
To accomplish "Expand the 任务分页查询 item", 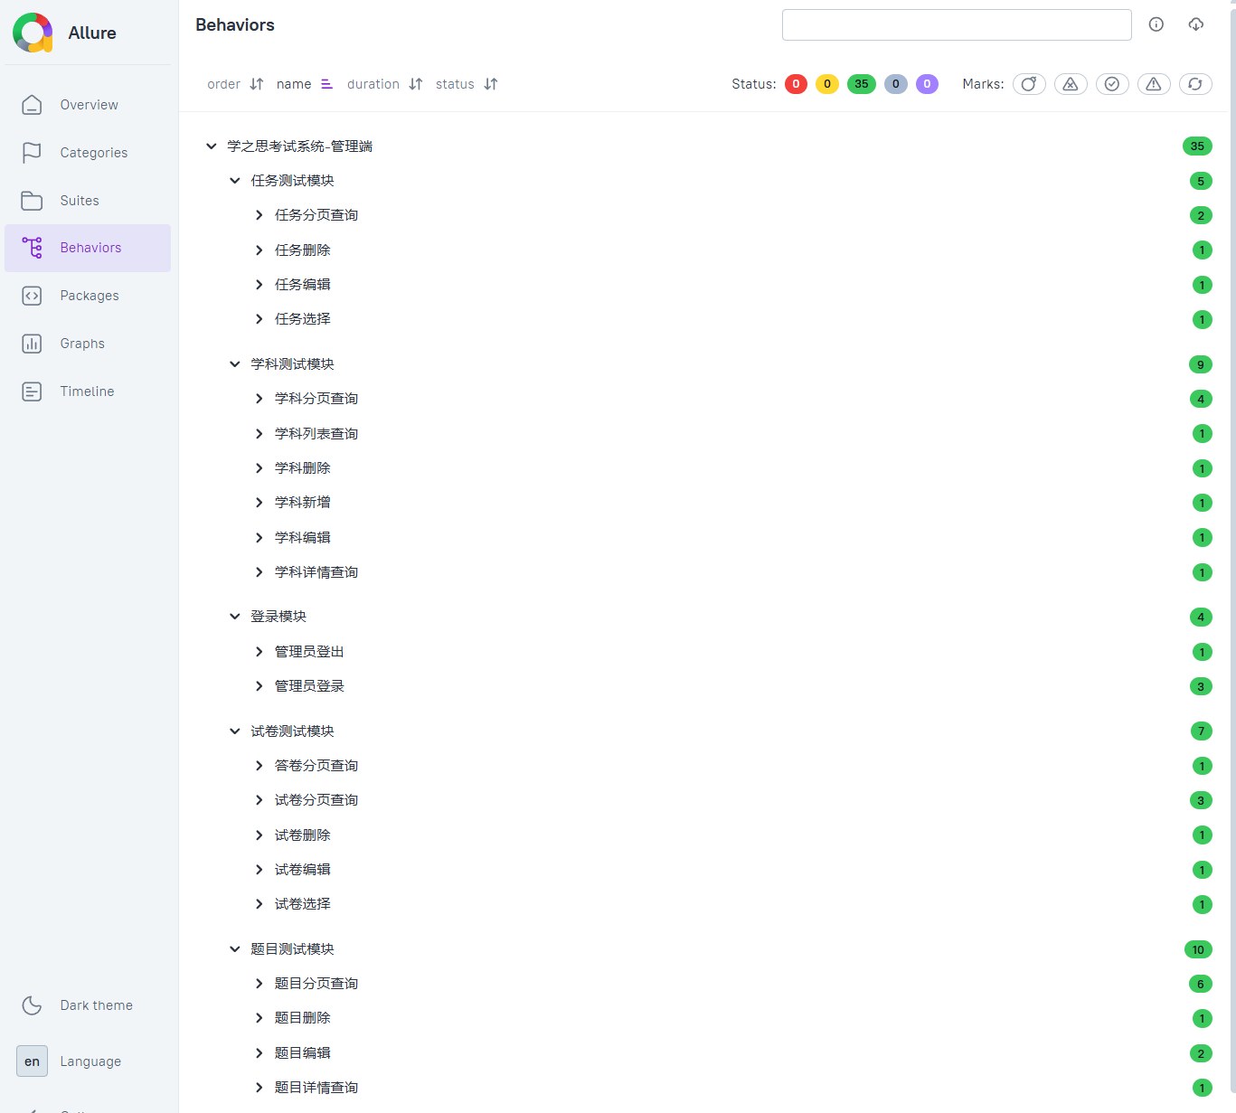I will tap(259, 215).
